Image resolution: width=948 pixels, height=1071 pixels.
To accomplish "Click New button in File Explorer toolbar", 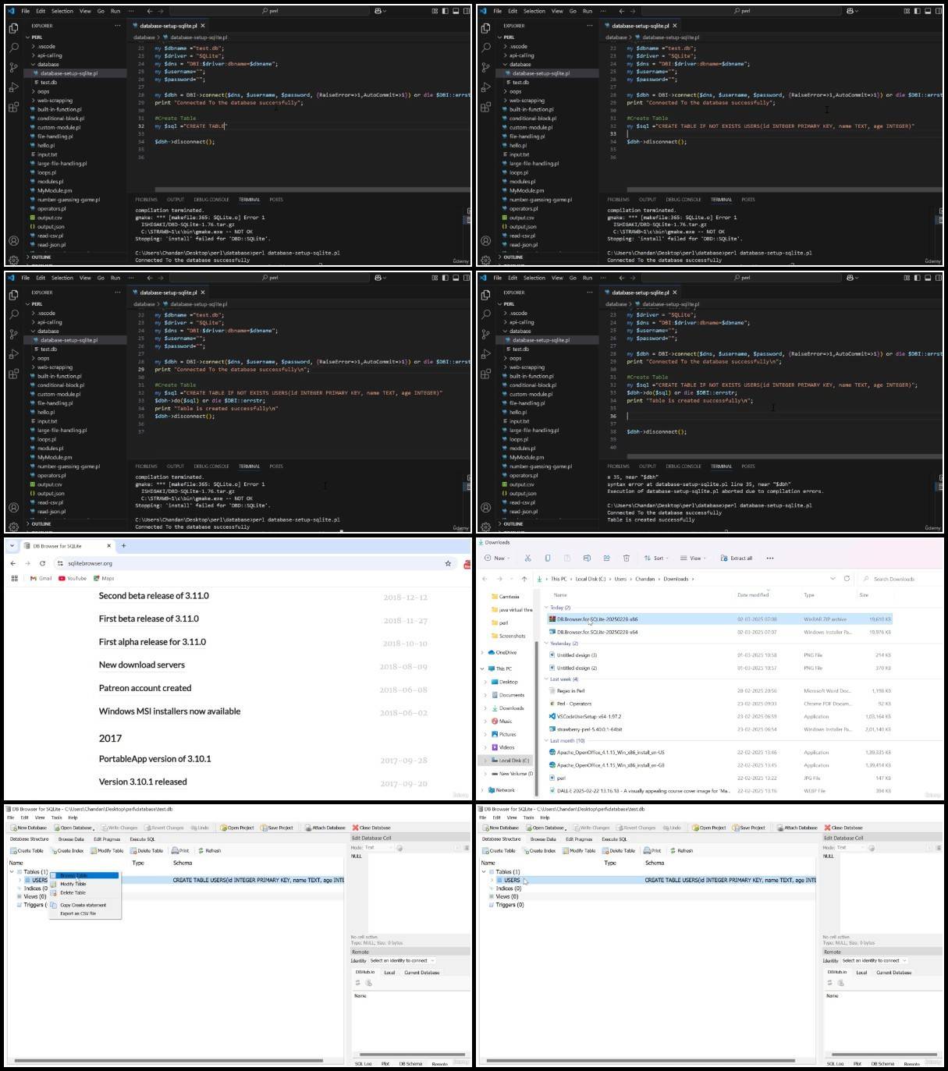I will 497,558.
